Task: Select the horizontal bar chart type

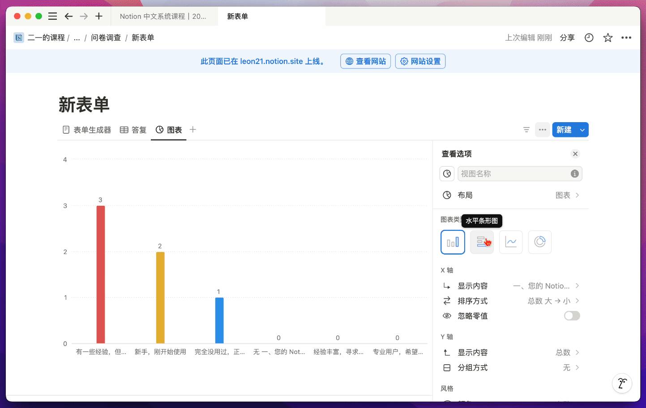Action: (x=482, y=242)
